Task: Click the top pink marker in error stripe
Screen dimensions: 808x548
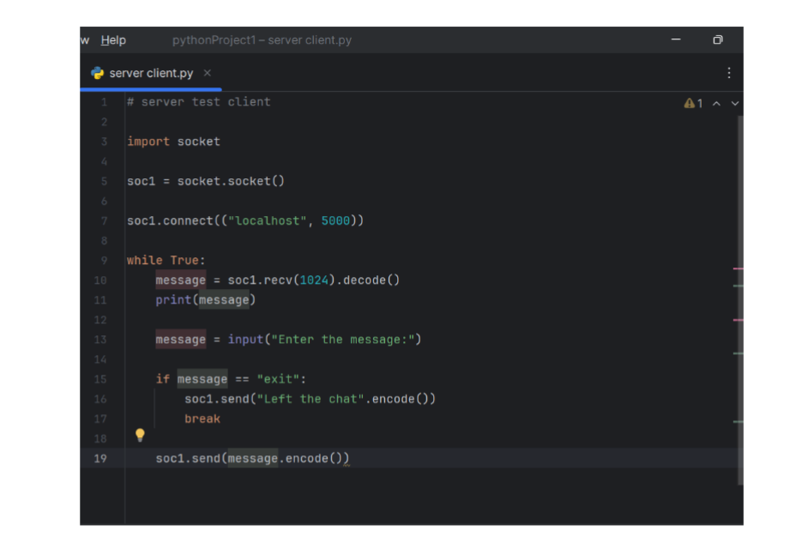Action: 738,268
